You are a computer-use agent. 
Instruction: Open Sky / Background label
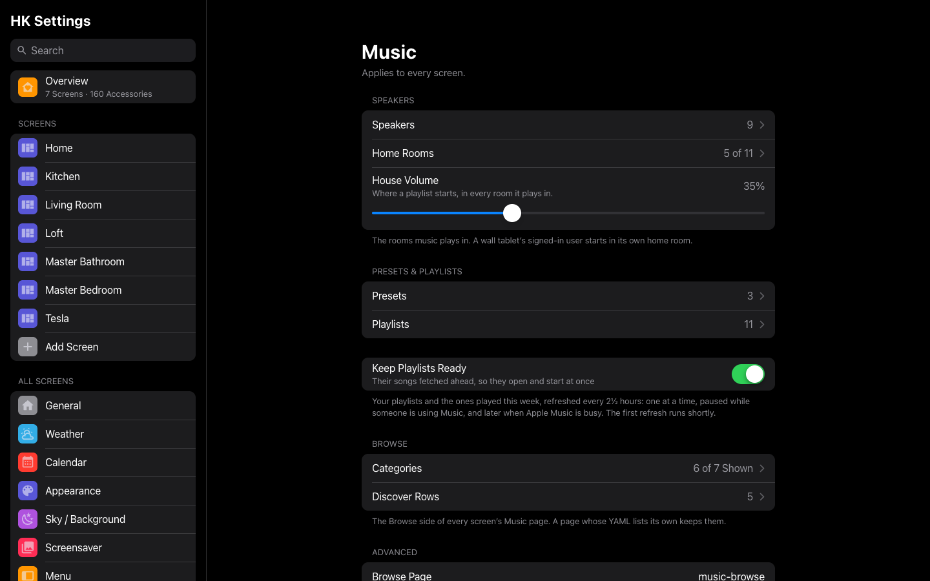pyautogui.click(x=85, y=519)
